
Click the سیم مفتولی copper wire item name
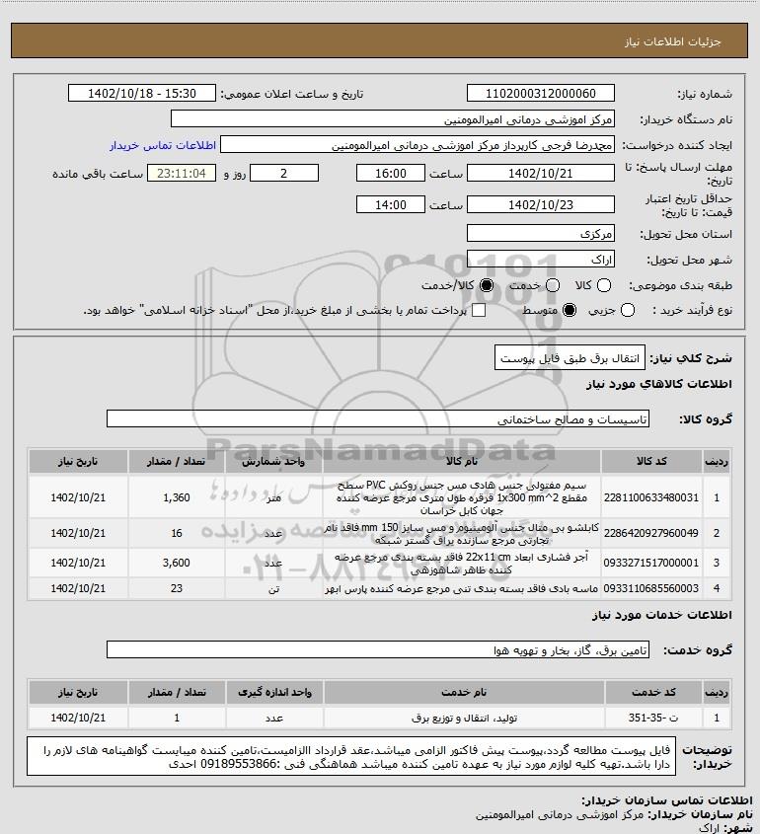click(x=462, y=497)
